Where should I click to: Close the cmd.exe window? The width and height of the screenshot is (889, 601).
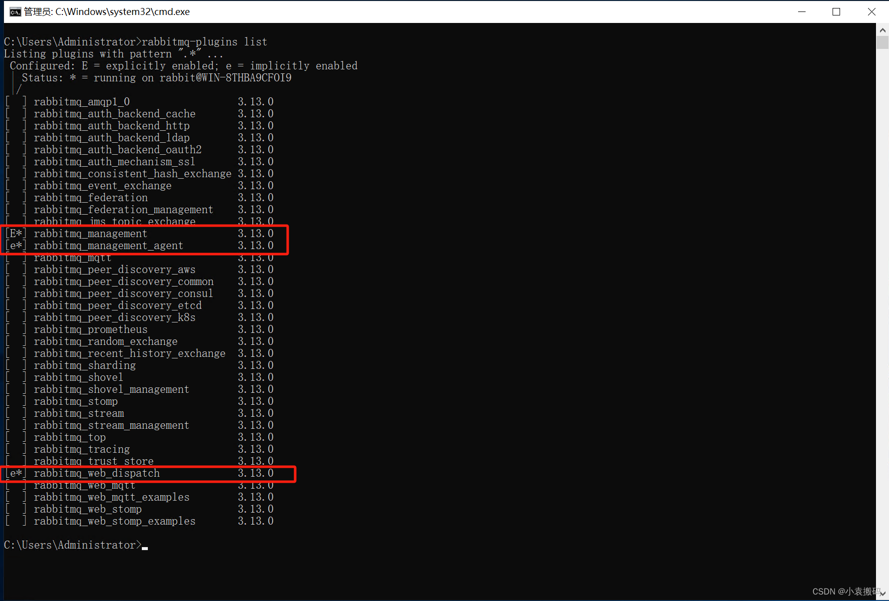click(x=872, y=11)
